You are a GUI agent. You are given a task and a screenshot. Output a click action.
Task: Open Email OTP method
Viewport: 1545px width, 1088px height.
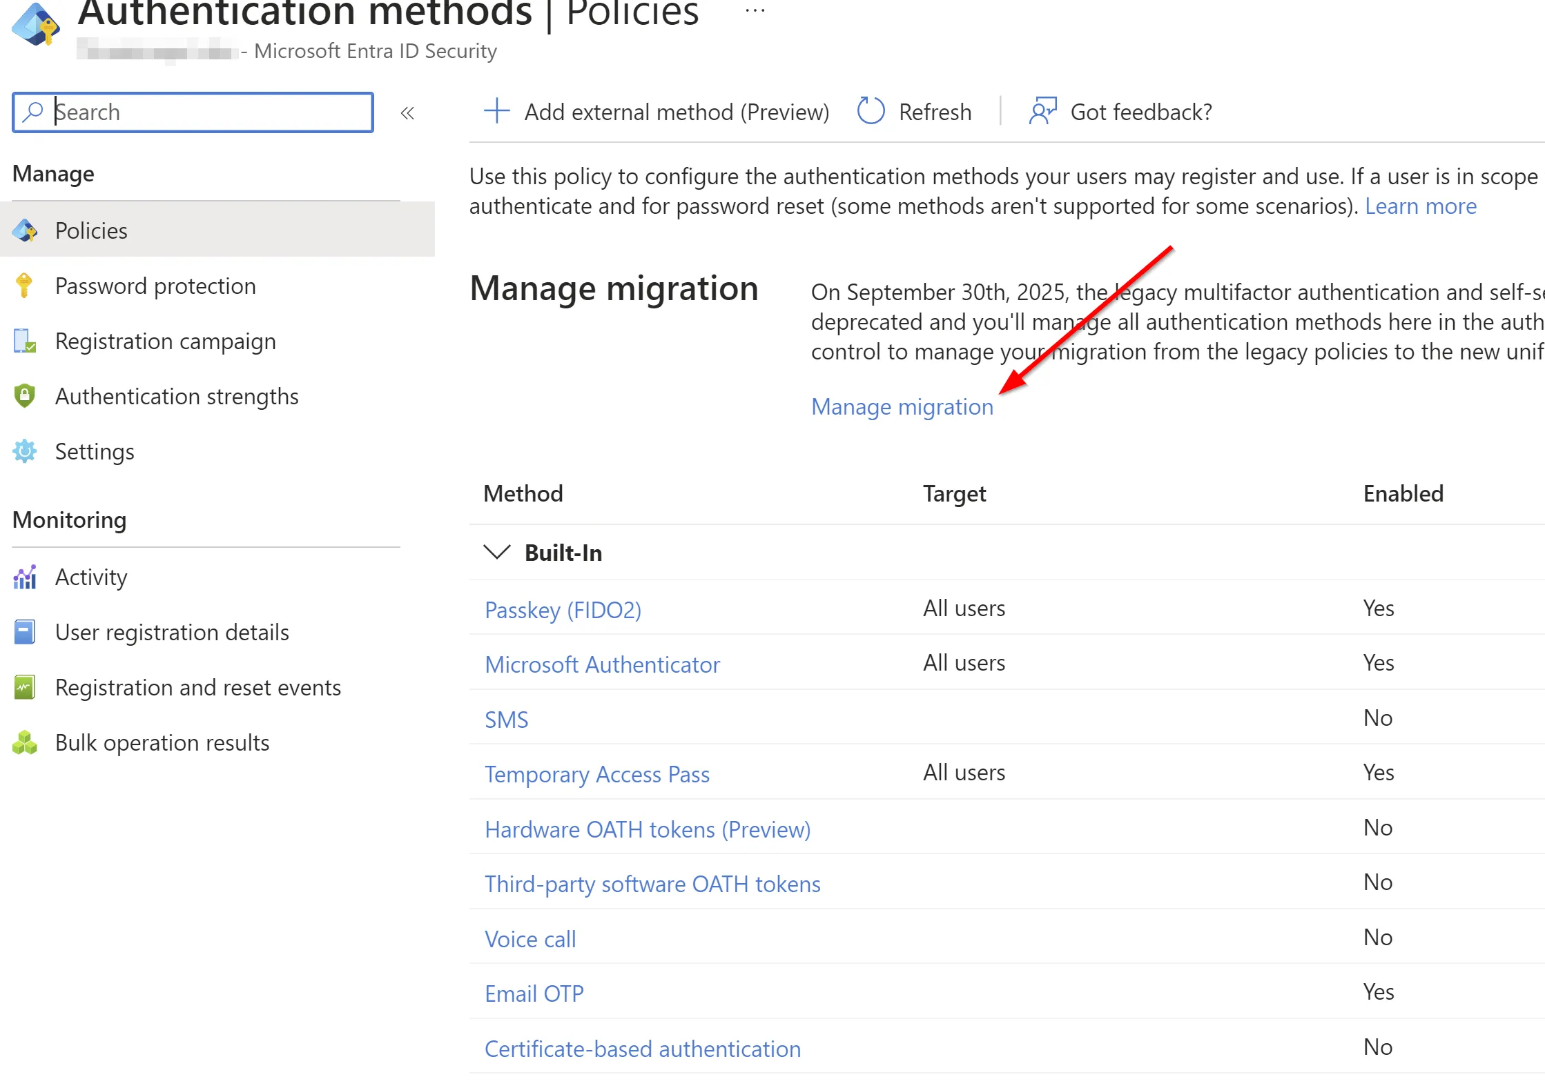click(534, 993)
